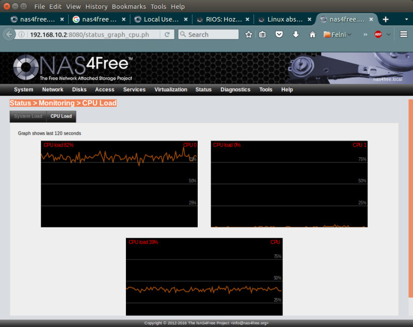
Task: Click the Adblock Plus ABP icon
Action: click(378, 34)
